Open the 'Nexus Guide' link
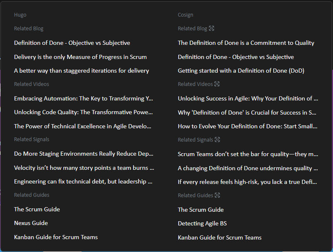Image resolution: width=333 pixels, height=252 pixels. tap(31, 223)
